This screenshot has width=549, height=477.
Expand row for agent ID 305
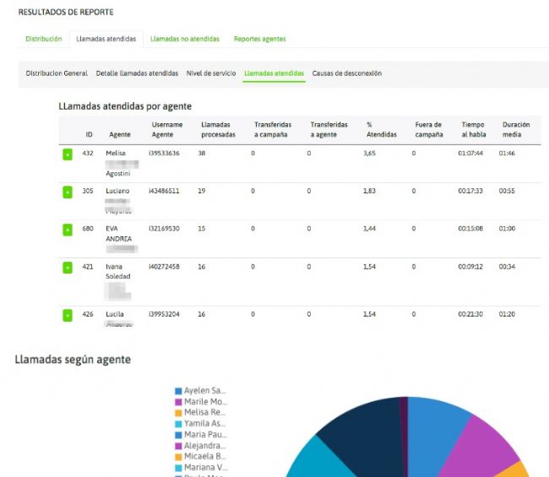68,192
